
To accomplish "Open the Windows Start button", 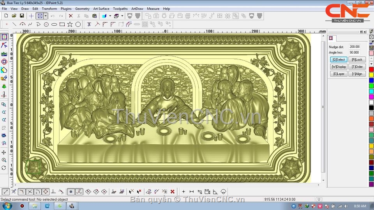I will [7, 206].
